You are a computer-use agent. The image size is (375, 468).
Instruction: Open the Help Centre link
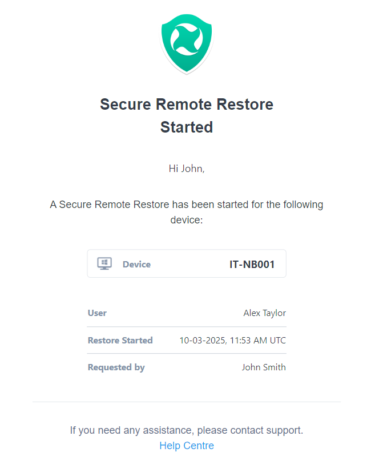[187, 446]
